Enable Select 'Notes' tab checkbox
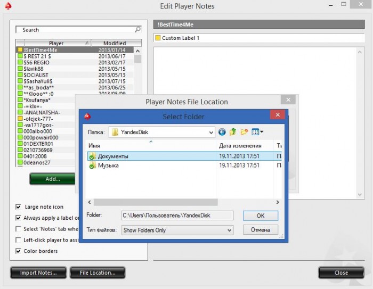 click(x=18, y=229)
